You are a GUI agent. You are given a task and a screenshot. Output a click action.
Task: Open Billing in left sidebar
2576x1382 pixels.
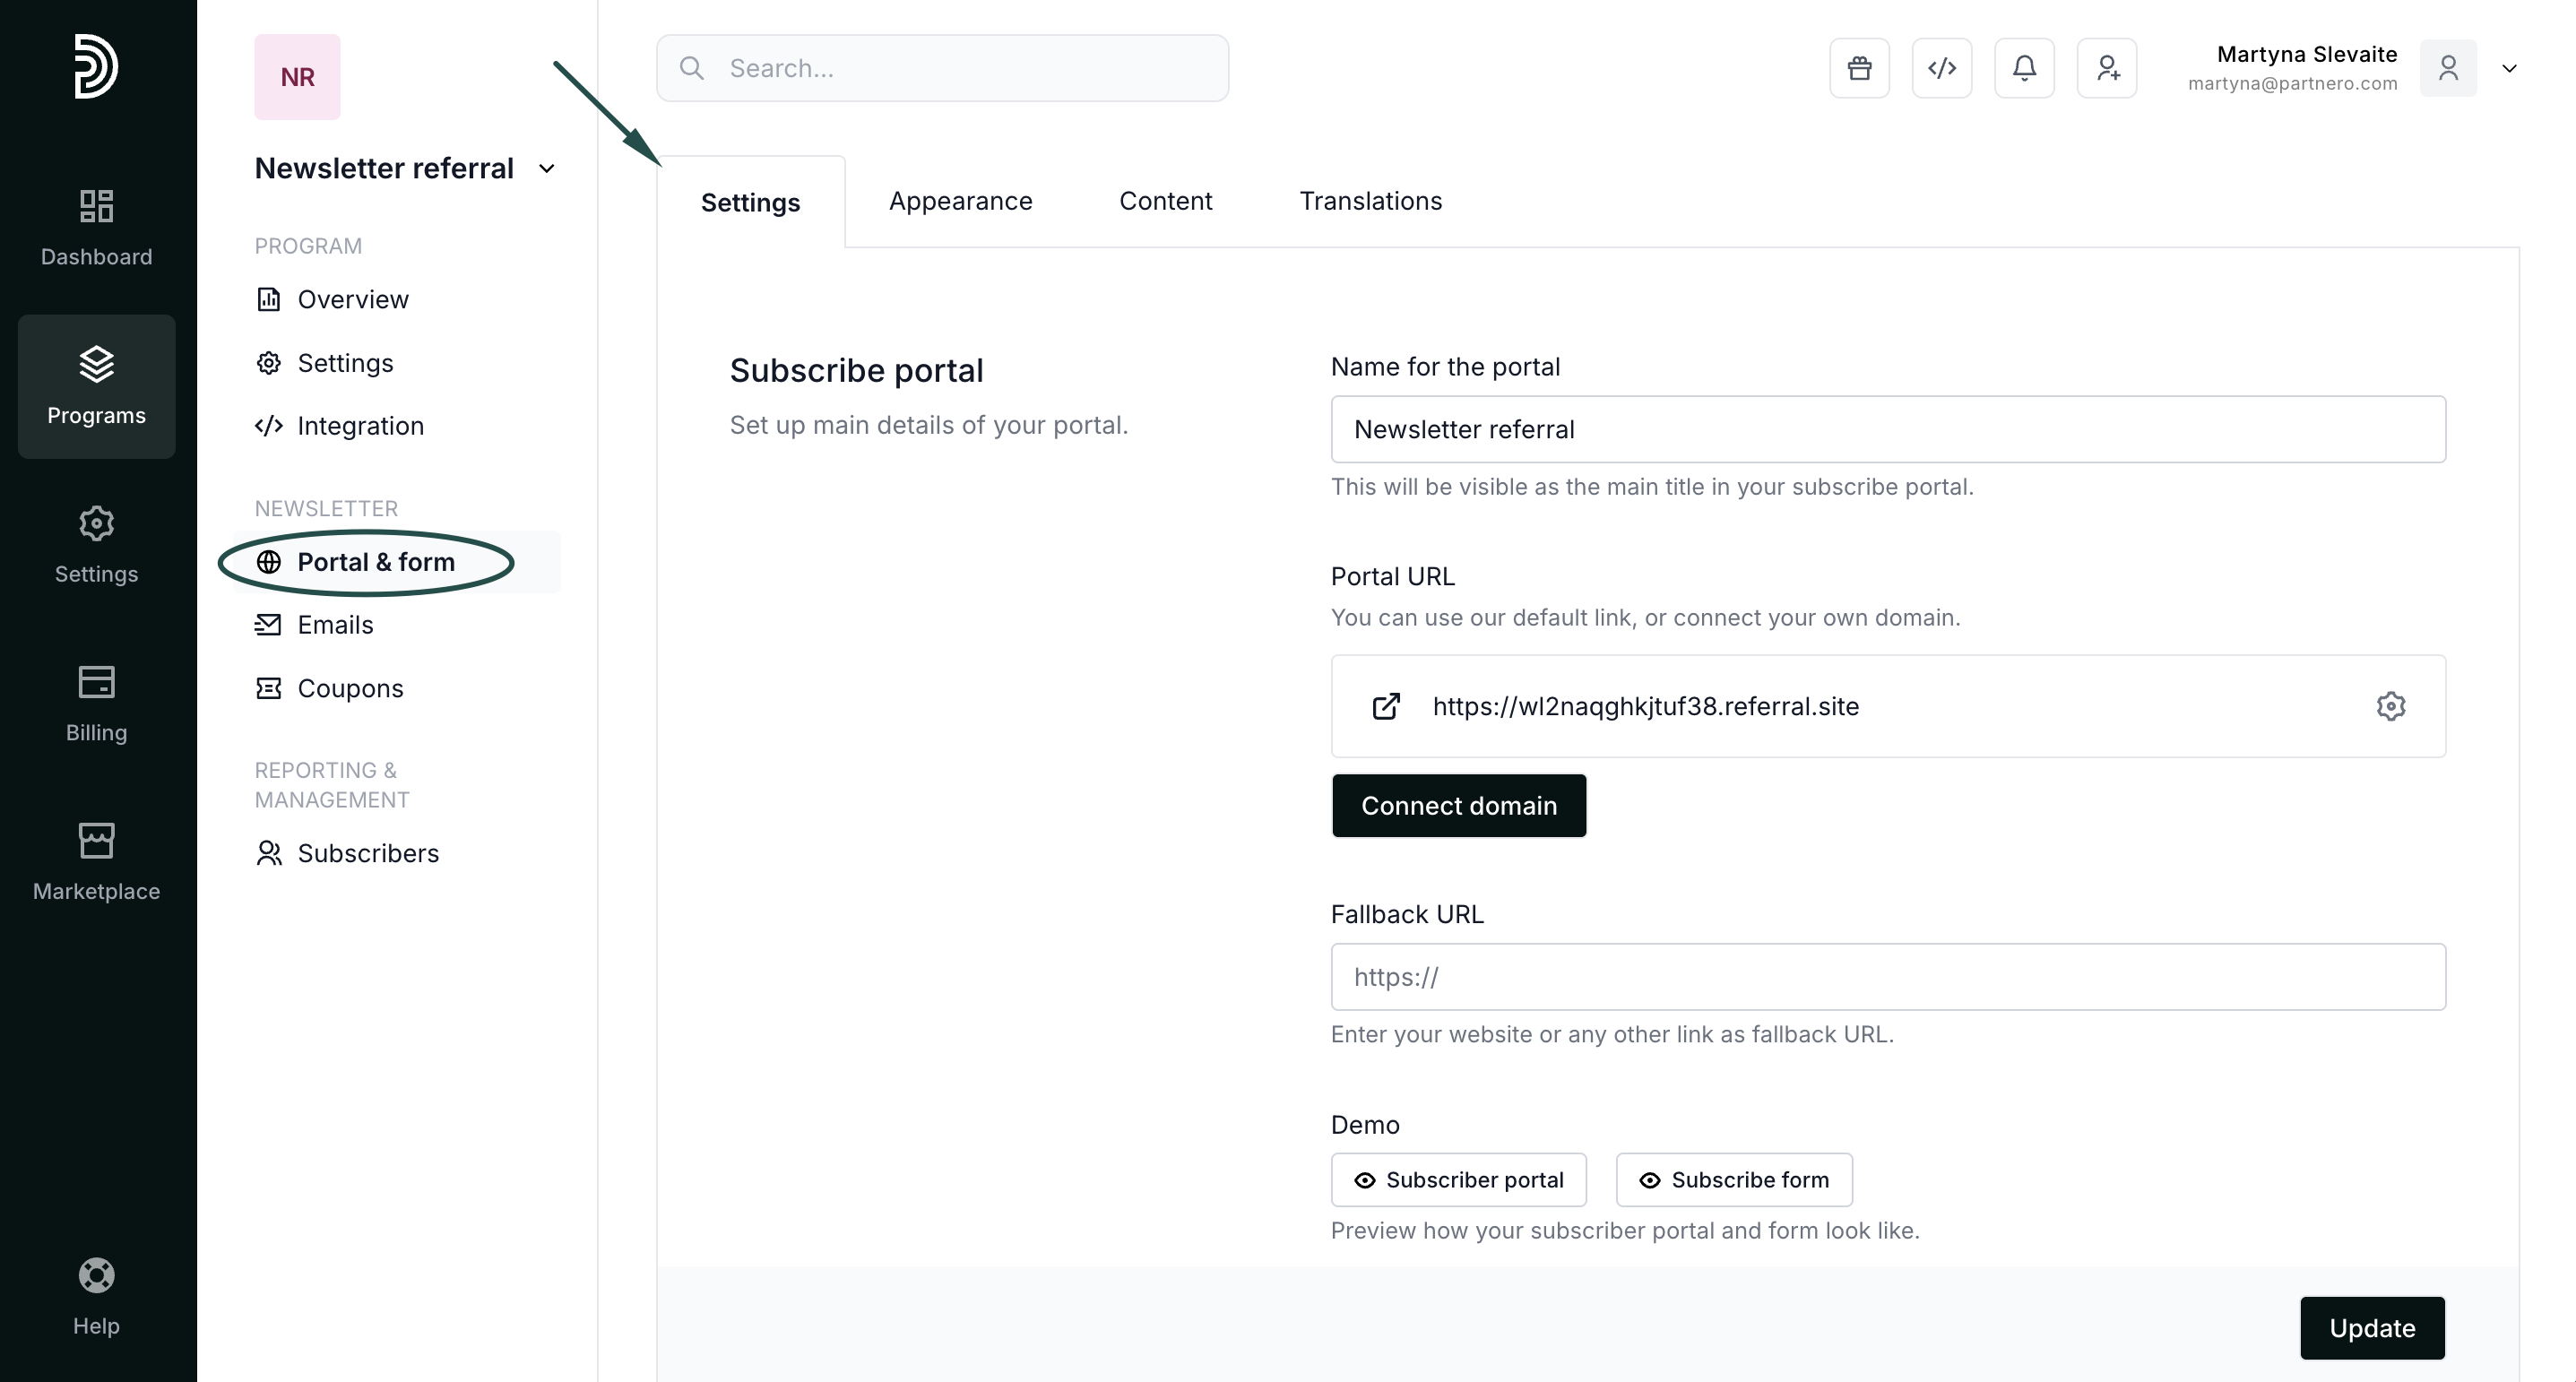[96, 703]
